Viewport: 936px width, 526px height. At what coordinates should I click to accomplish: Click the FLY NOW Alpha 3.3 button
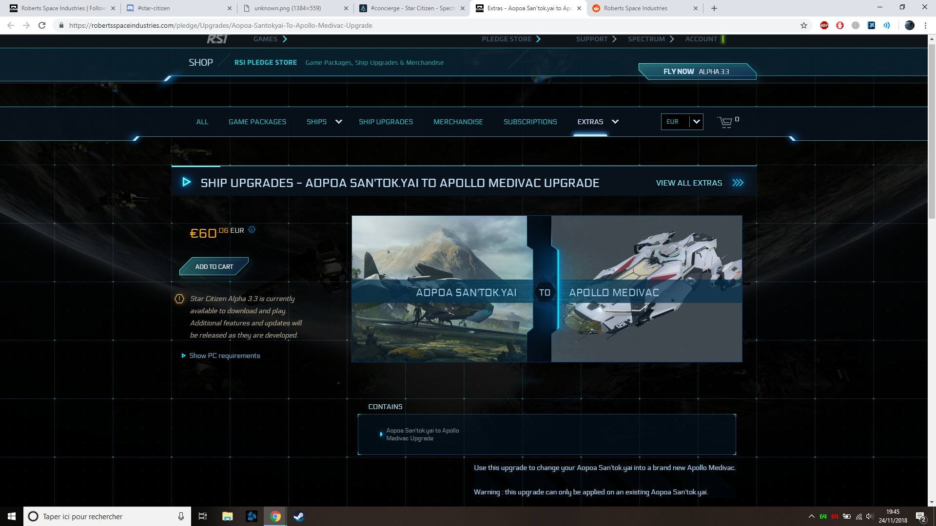point(696,72)
